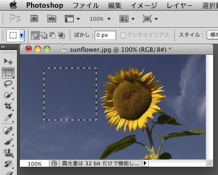218x175 pixels.
Task: Click the view extras filmstrip icon
Action: 69,19
